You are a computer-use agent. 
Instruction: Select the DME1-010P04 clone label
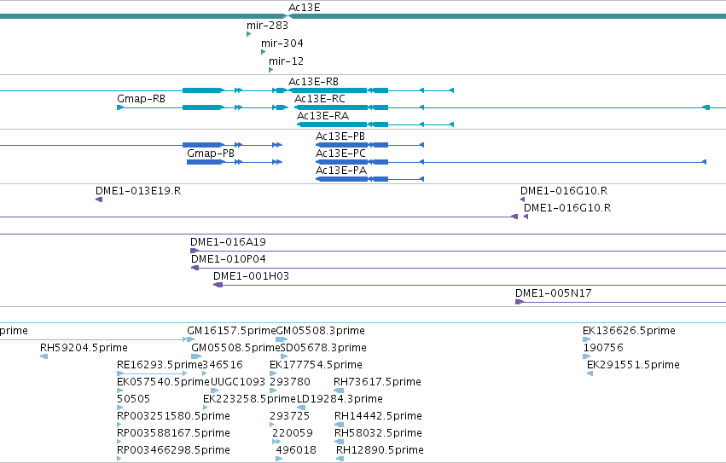tap(229, 259)
